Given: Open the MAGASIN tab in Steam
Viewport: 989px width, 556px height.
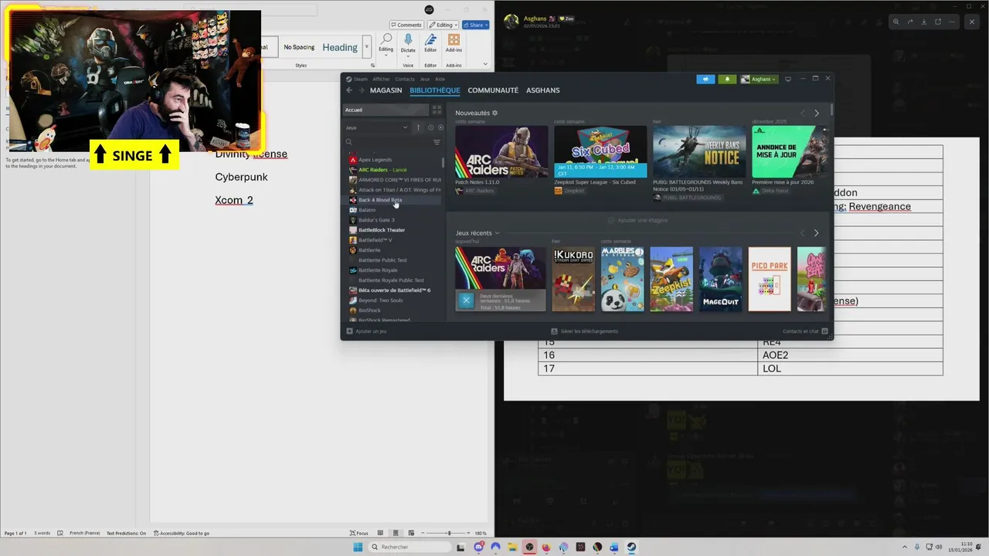Looking at the screenshot, I should pyautogui.click(x=386, y=90).
